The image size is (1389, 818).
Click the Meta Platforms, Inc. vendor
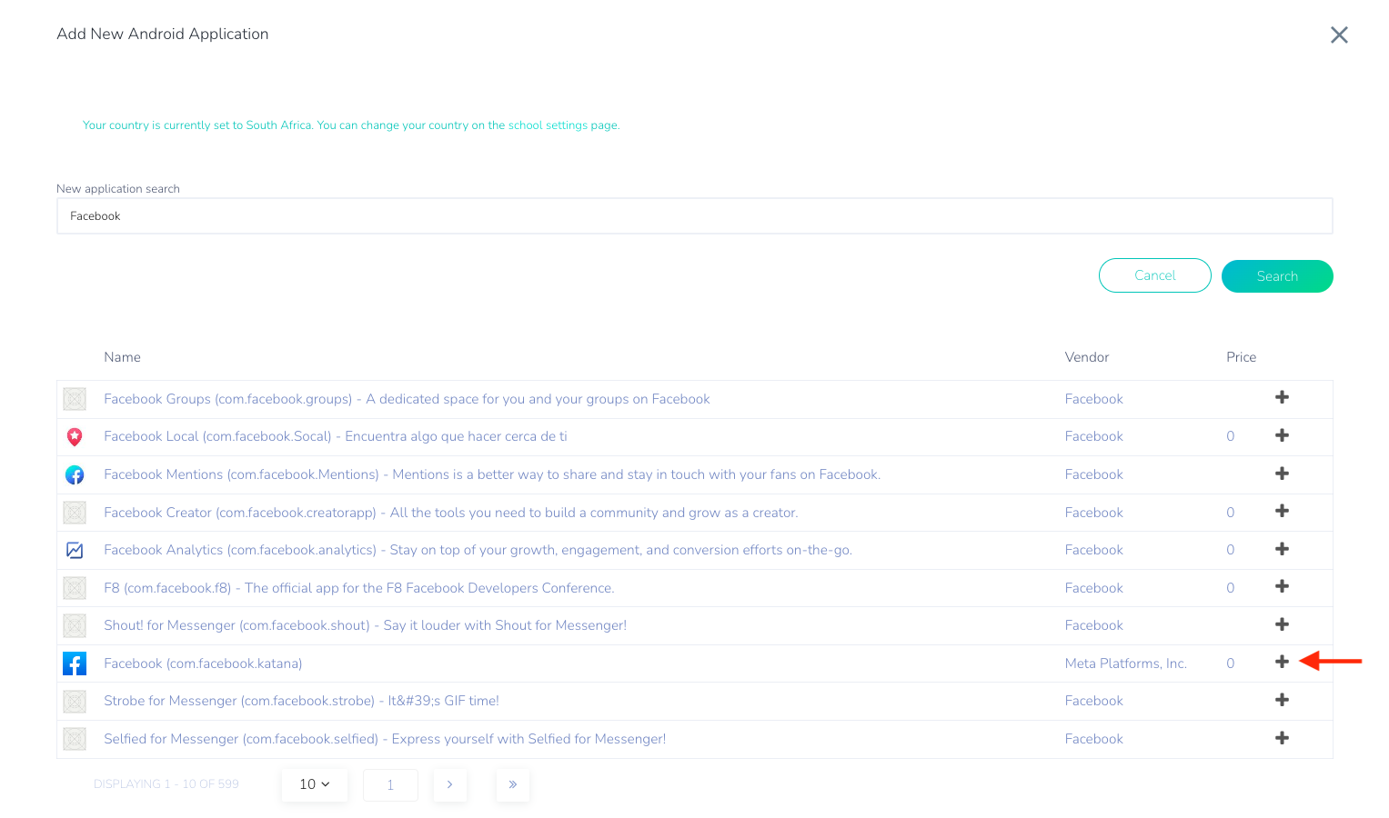(x=1126, y=663)
